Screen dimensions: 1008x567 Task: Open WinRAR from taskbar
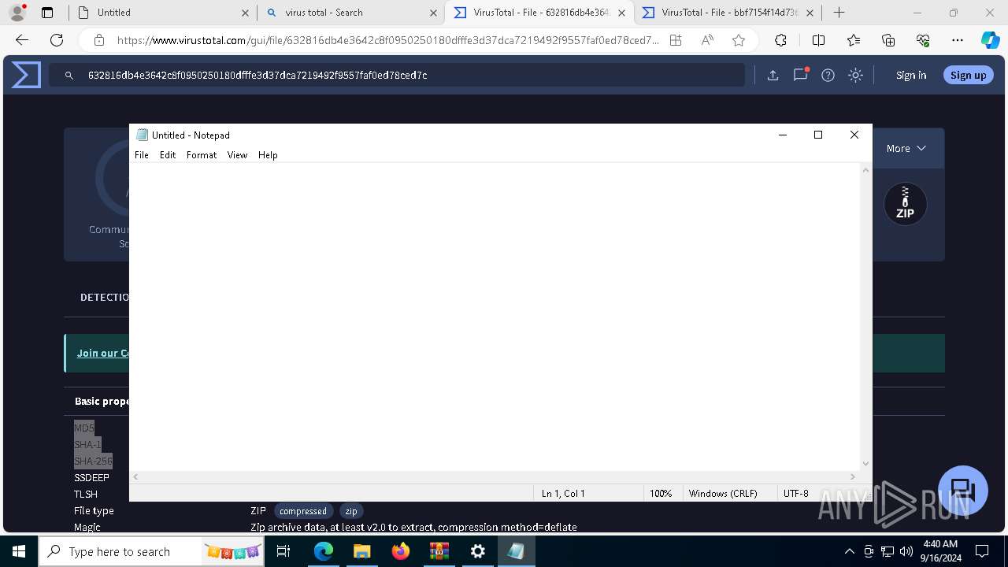(439, 551)
